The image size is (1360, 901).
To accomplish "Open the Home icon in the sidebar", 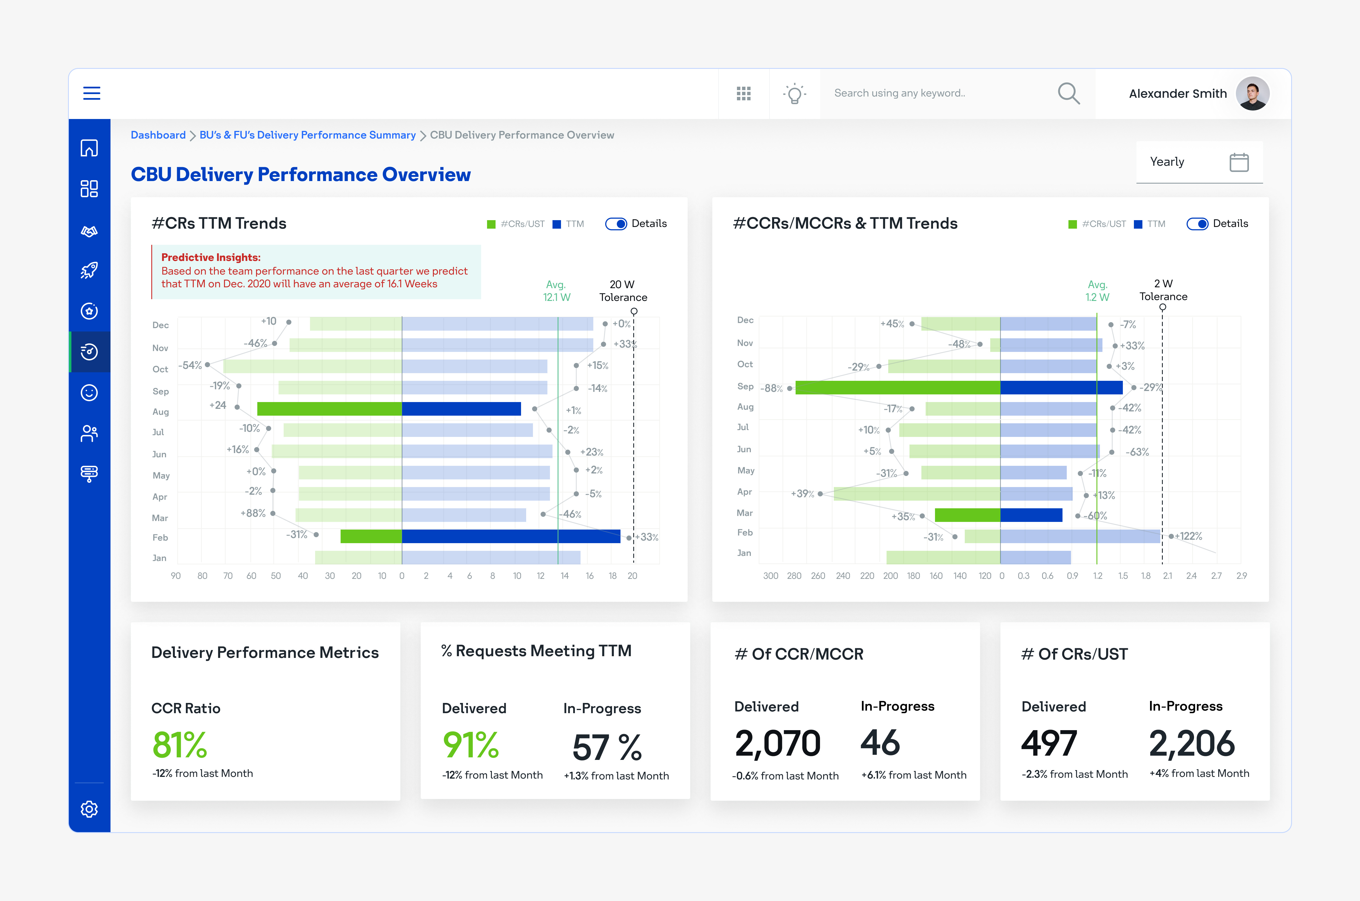I will click(x=90, y=148).
